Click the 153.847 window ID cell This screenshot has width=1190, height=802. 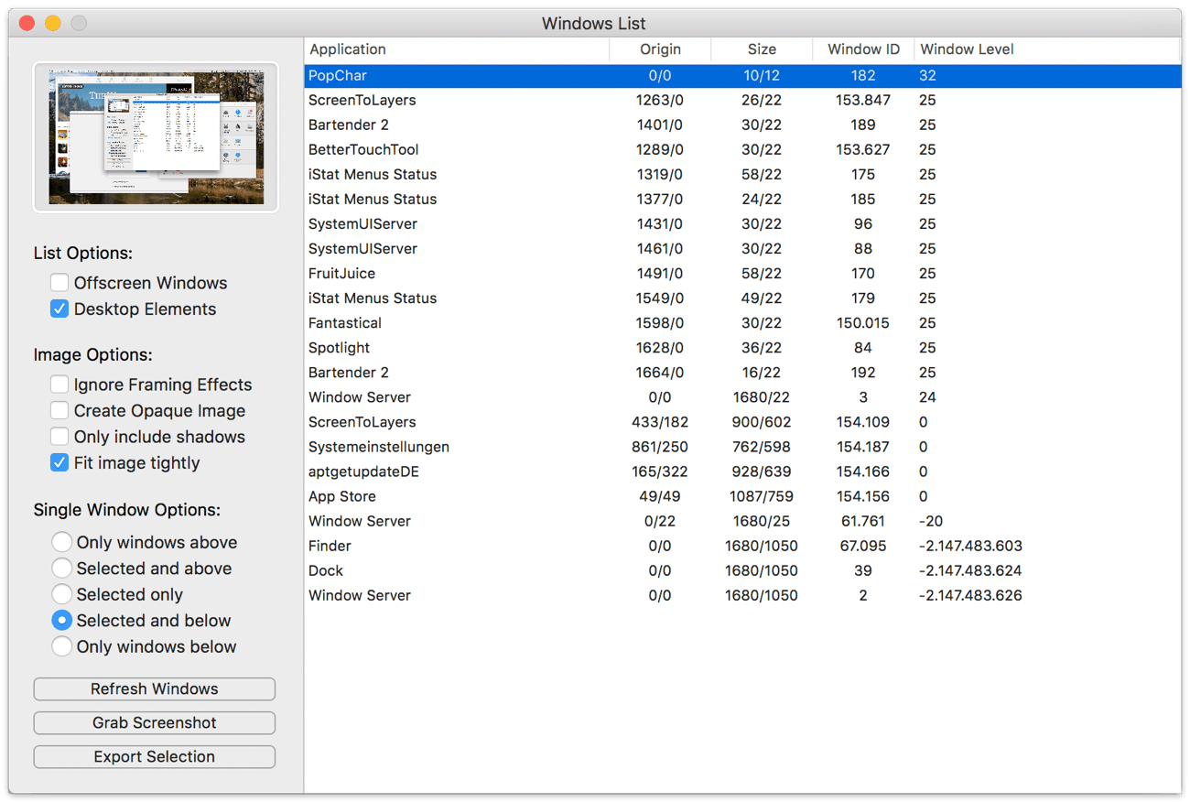[x=863, y=100]
